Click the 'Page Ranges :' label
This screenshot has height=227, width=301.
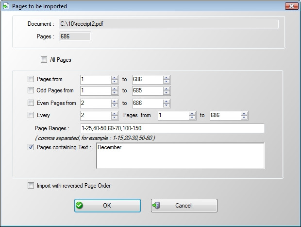52,128
